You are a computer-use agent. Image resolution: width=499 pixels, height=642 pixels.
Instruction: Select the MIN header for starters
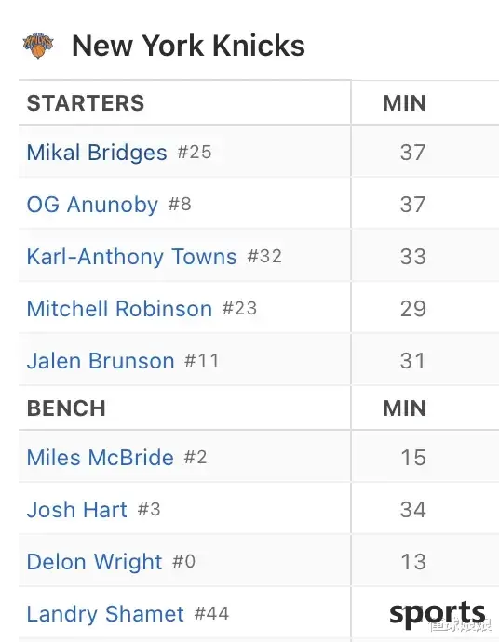click(x=404, y=102)
